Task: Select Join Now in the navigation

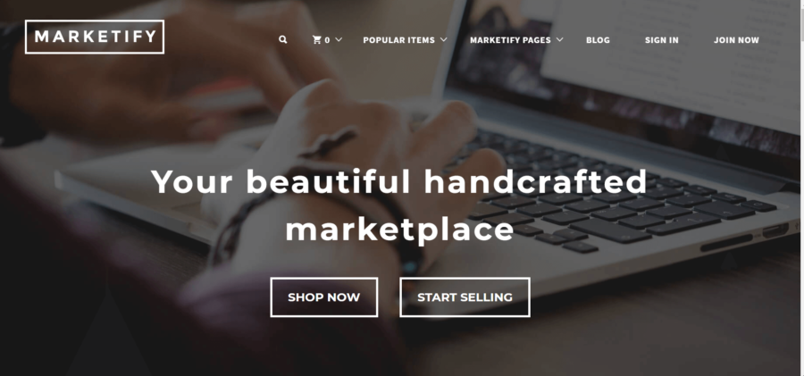Action: [736, 40]
